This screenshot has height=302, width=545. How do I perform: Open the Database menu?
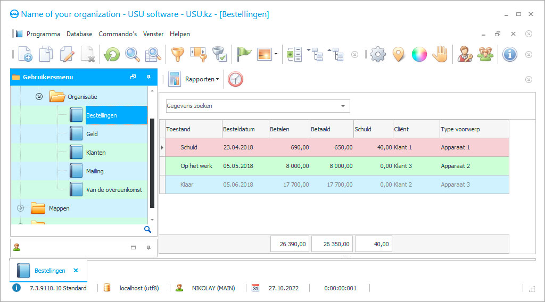pos(79,34)
